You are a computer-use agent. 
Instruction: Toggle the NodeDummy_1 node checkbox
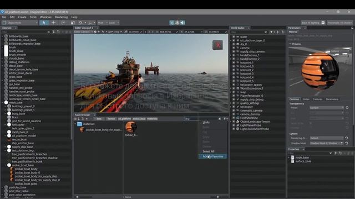[x=234, y=55]
